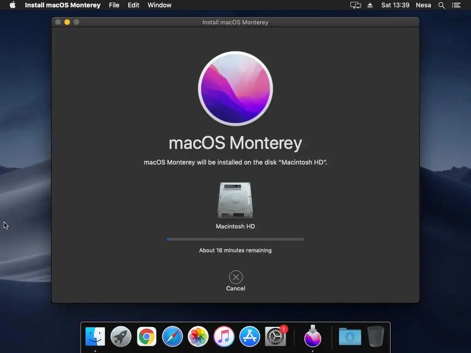Click the installation progress bar

coord(235,239)
